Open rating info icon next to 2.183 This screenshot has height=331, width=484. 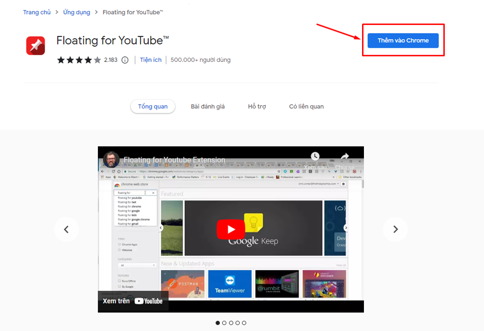[125, 60]
